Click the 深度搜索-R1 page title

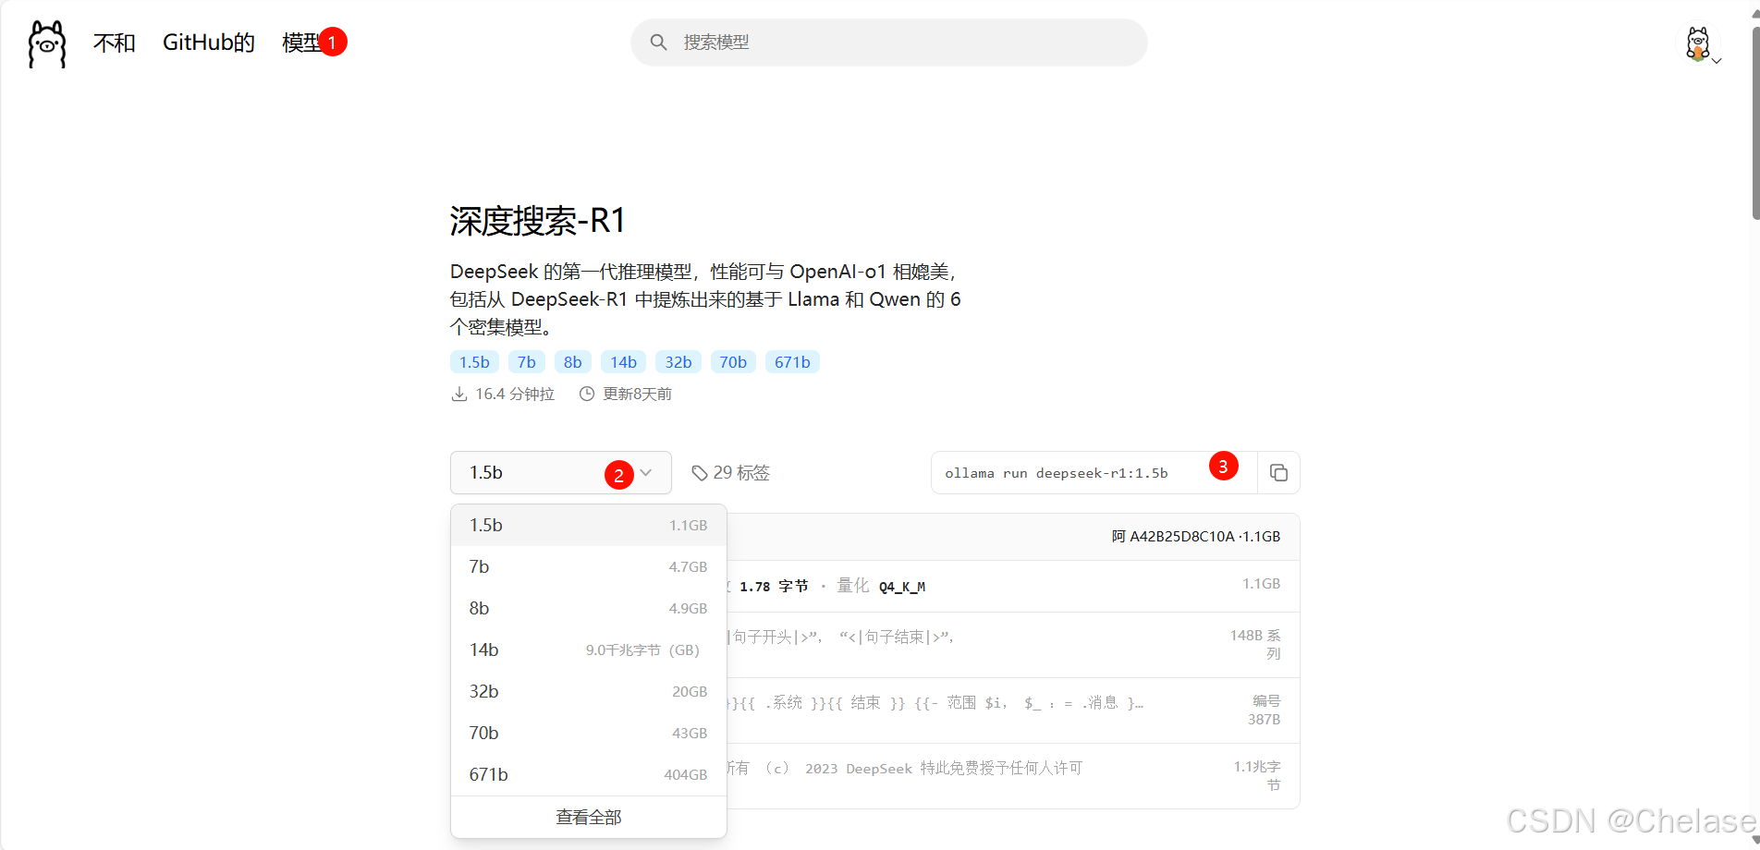538,221
